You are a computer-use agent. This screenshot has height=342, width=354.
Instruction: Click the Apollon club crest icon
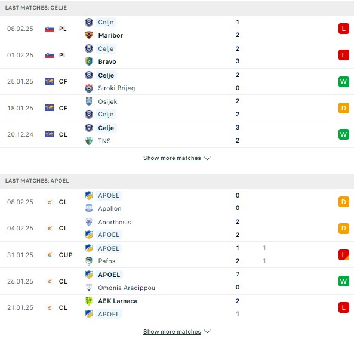(89, 208)
